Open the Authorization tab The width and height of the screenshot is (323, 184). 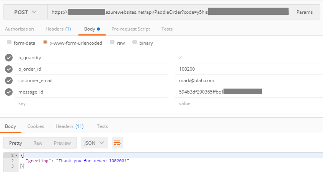[19, 29]
